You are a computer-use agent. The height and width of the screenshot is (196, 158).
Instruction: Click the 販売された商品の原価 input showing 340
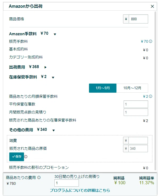pyautogui.click(x=138, y=148)
